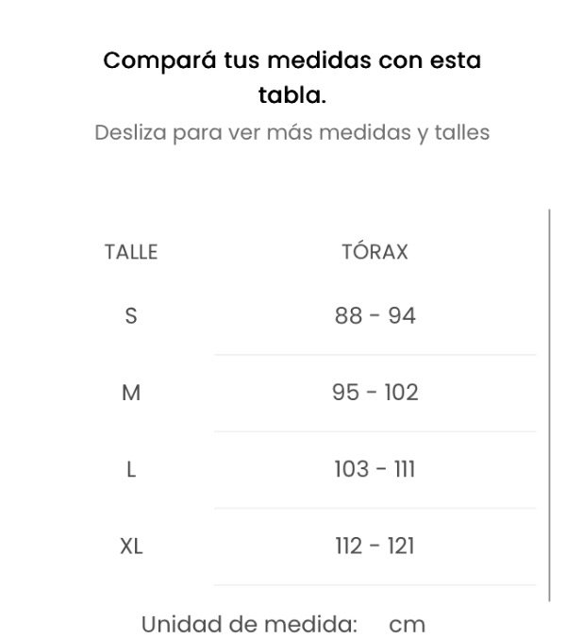566x639 pixels.
Task: Click the 88 - 94 chest measurement
Action: point(375,316)
